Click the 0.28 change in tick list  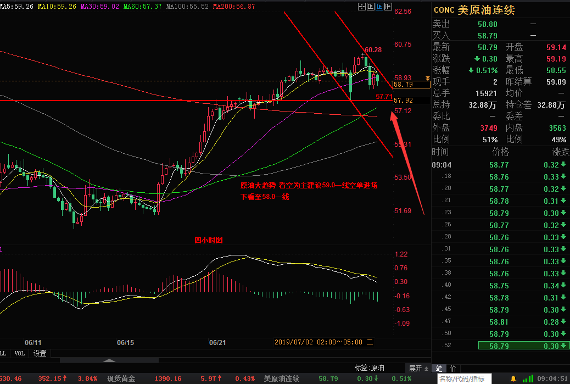click(551, 322)
